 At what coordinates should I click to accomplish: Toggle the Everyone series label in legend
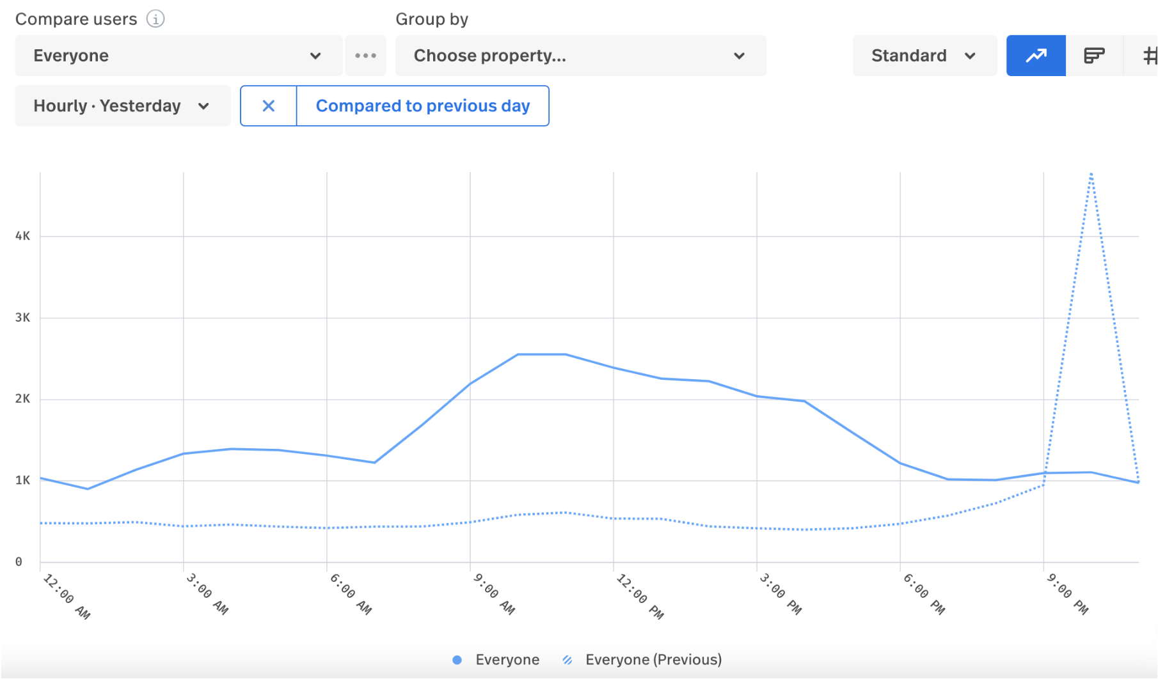[x=507, y=660]
